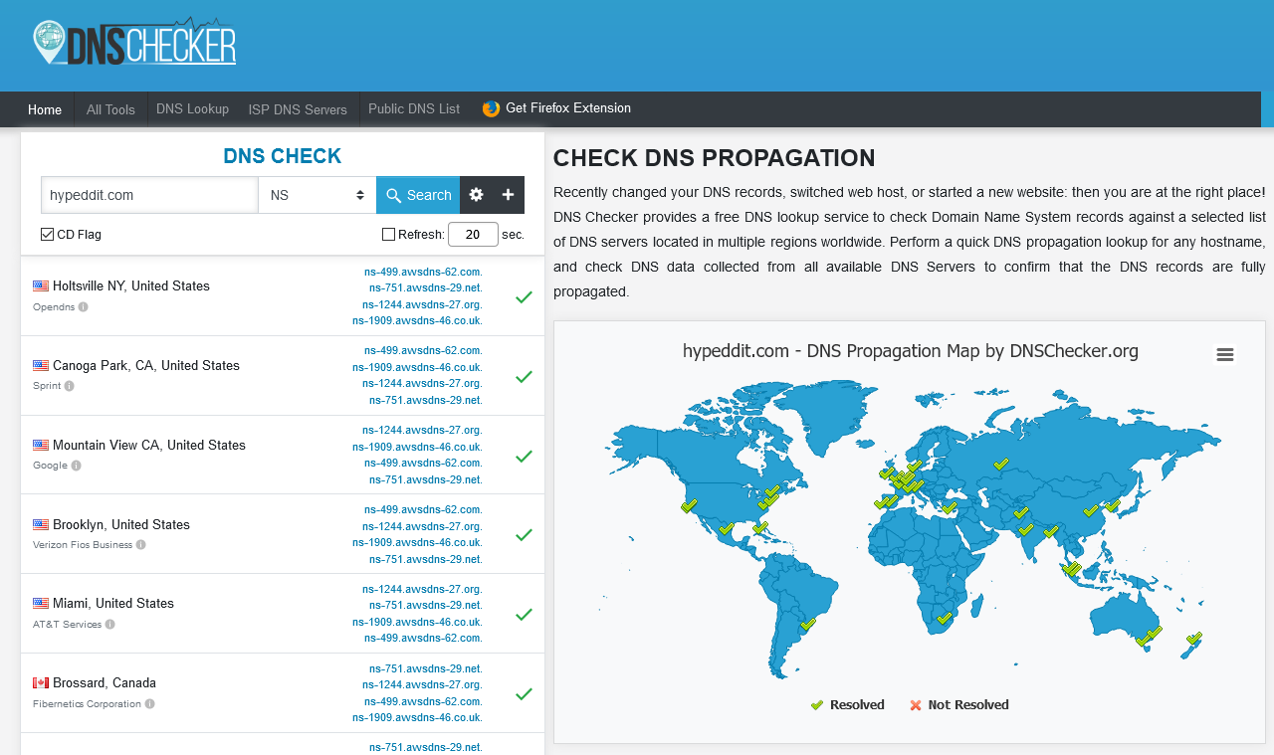Open the settings gear next to Search

click(476, 195)
